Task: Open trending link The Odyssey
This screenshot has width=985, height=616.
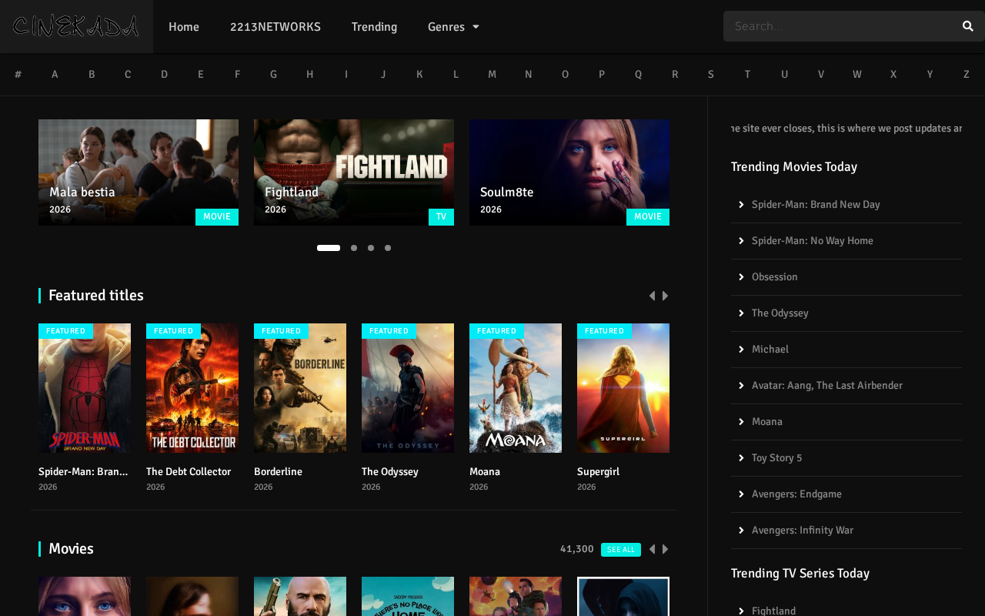Action: click(x=780, y=313)
